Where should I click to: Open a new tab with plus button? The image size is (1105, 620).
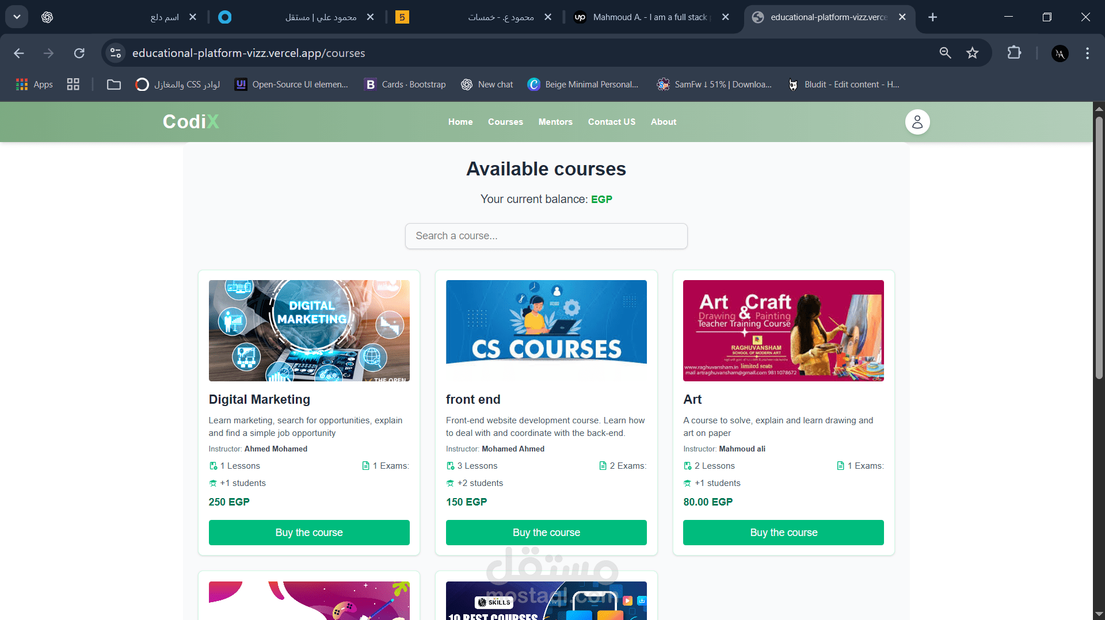[x=933, y=17]
